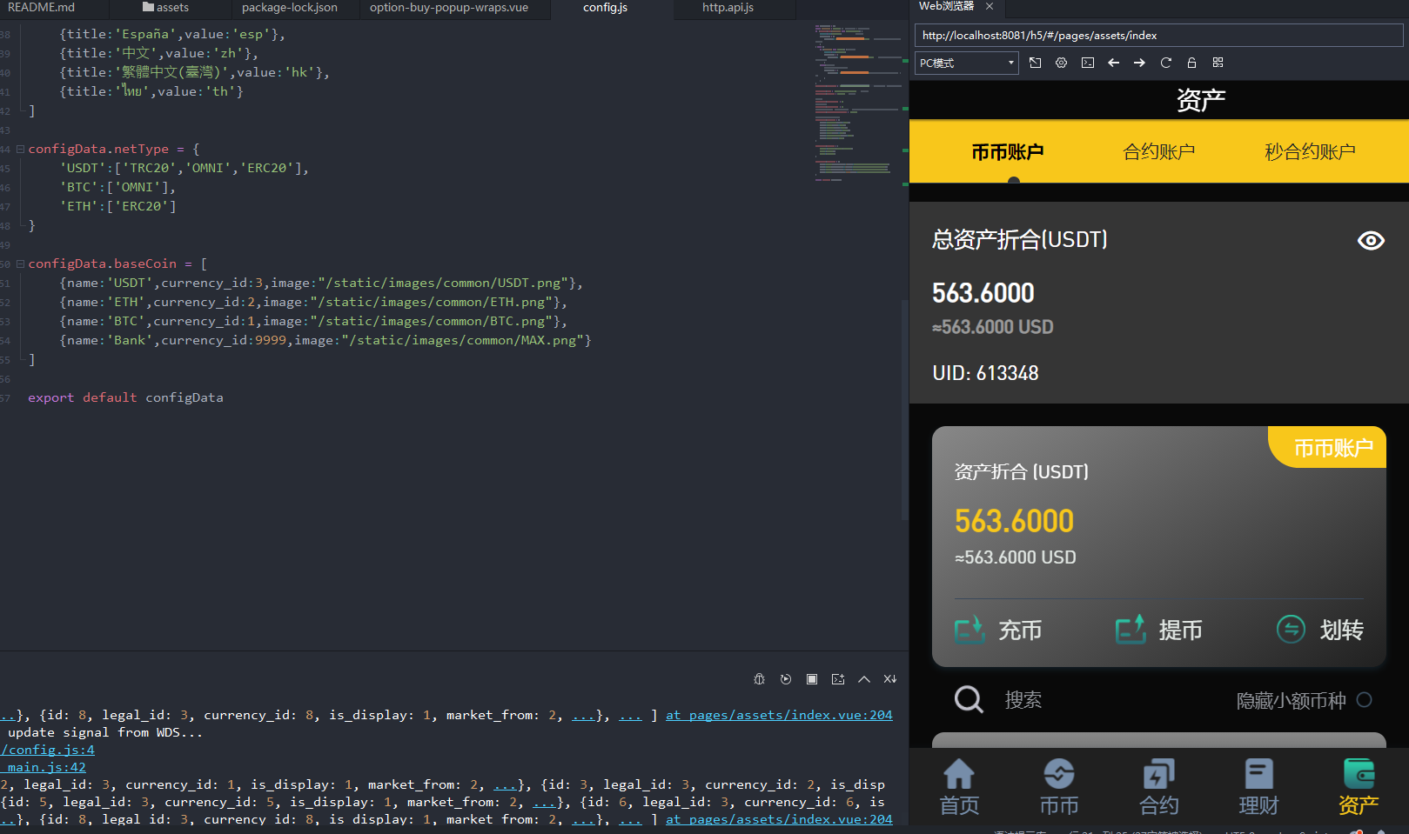
Task: Open web browser settings gear
Action: [x=1061, y=63]
